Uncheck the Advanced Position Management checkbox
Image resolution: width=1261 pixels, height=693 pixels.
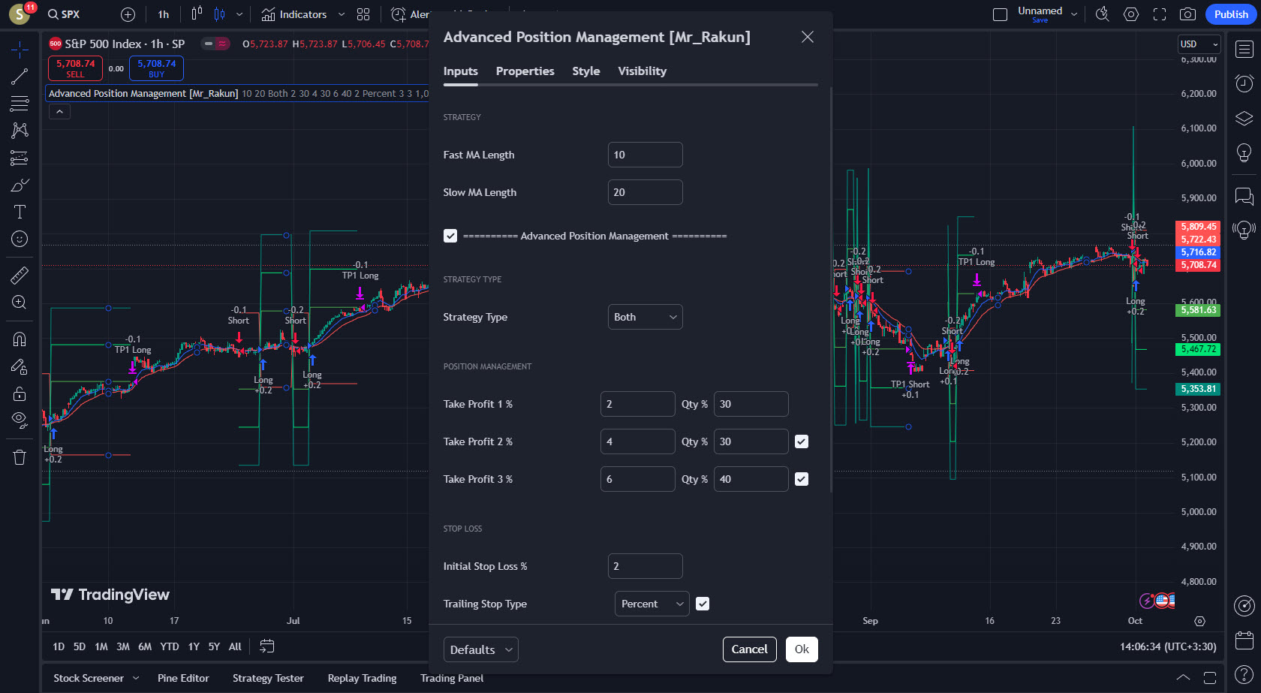[x=450, y=236]
